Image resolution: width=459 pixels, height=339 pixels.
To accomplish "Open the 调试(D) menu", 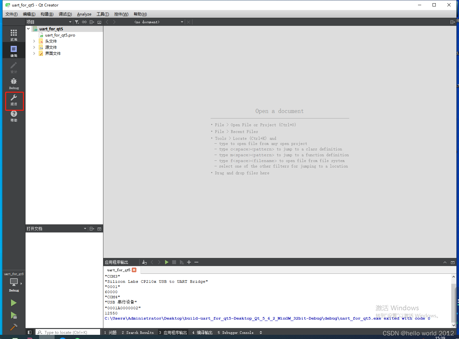I will click(65, 14).
